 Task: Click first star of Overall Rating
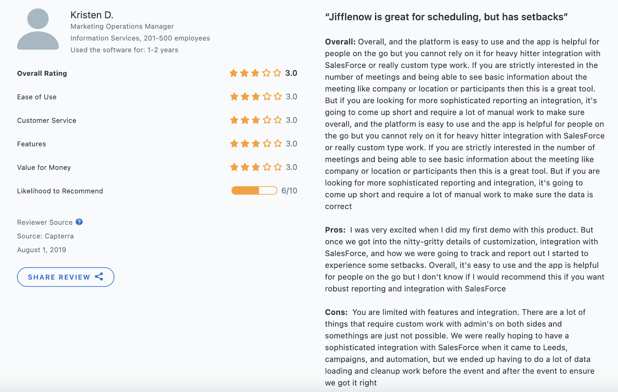pyautogui.click(x=234, y=73)
